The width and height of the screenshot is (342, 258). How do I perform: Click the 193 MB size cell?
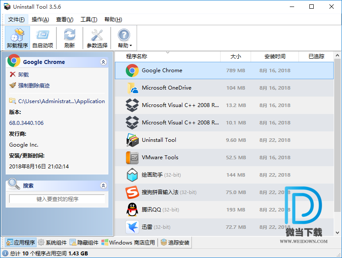tap(235, 210)
